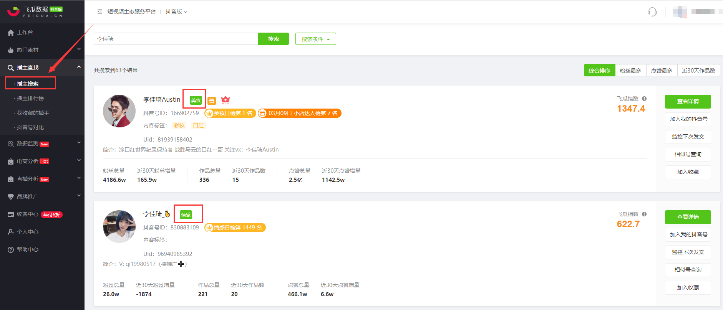Collapse the 播主查找 menu

(79, 67)
